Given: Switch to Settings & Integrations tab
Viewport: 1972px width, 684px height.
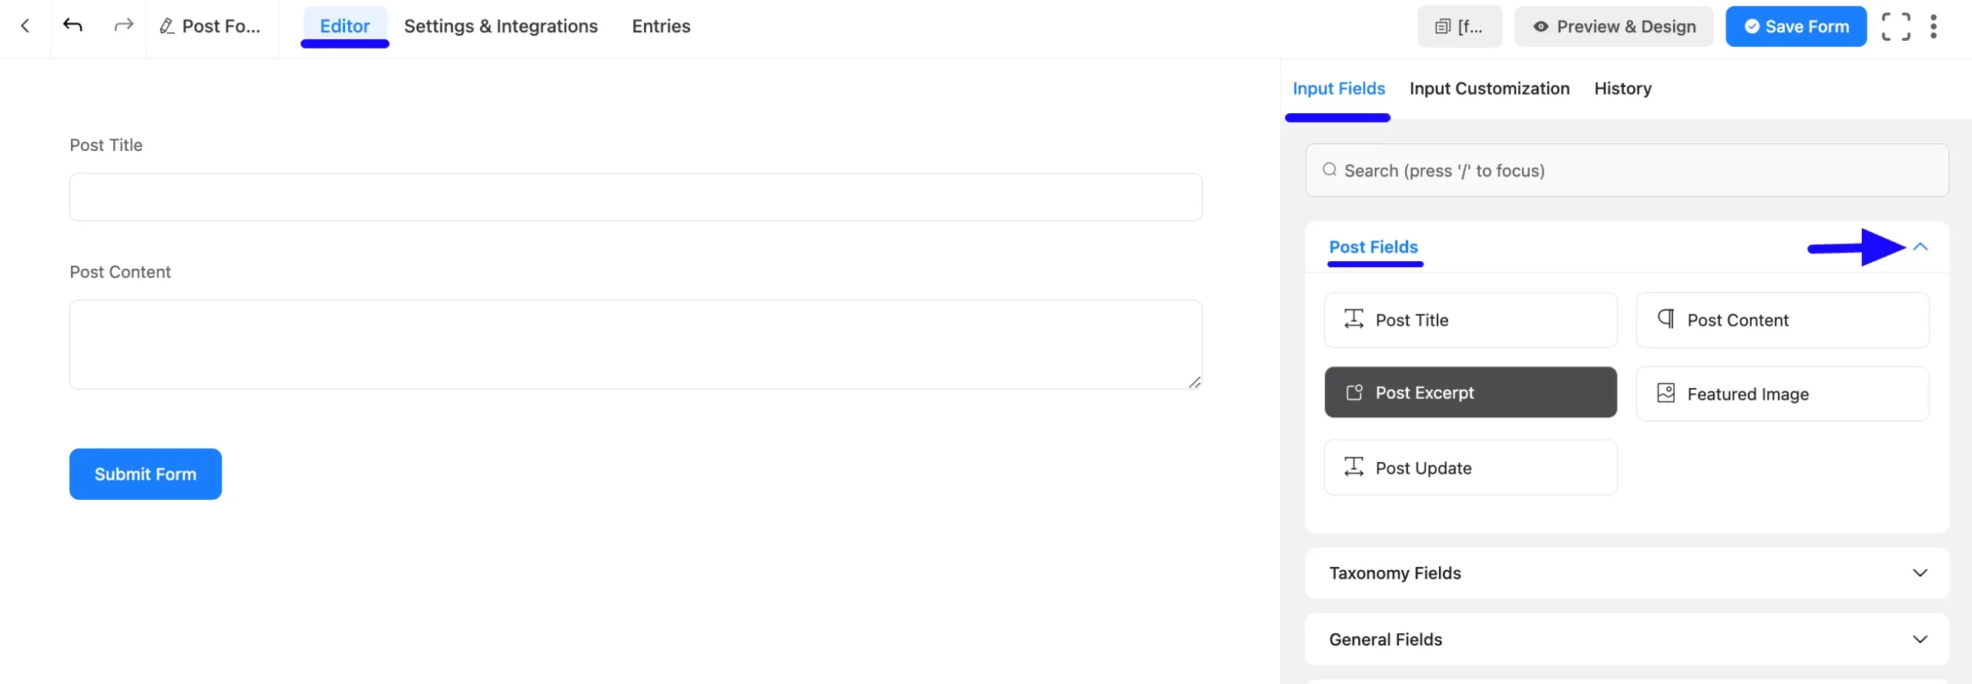Looking at the screenshot, I should click(x=501, y=27).
